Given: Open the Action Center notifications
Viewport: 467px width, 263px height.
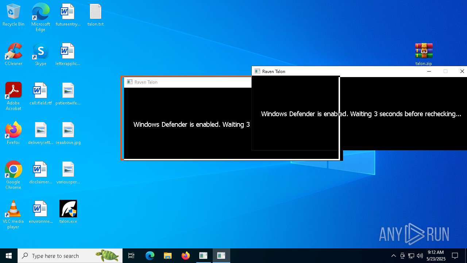Looking at the screenshot, I should [x=455, y=256].
